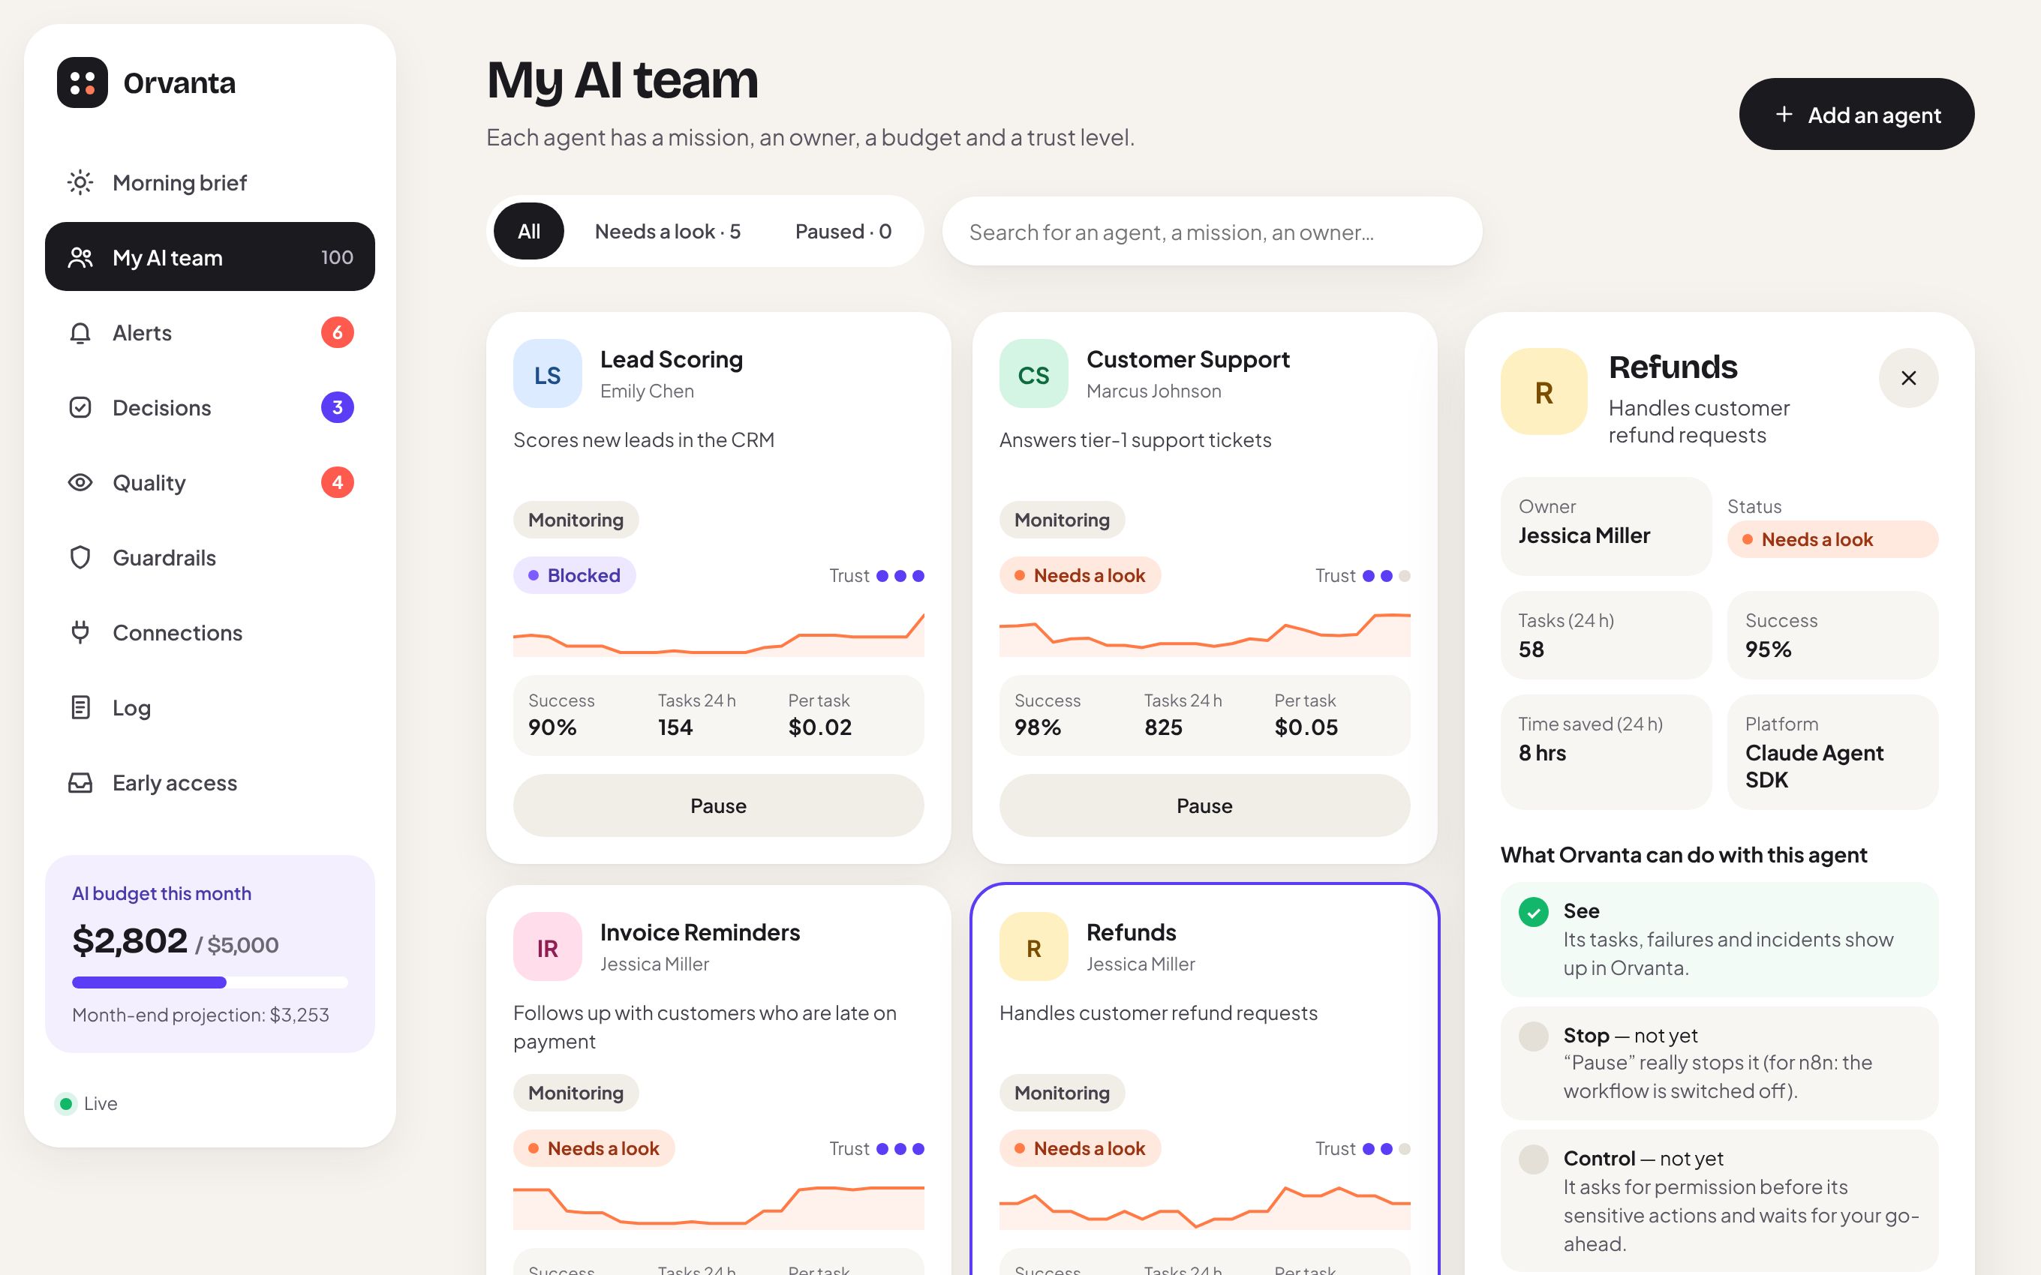
Task: Toggle the Control capability circle
Action: (x=1533, y=1159)
